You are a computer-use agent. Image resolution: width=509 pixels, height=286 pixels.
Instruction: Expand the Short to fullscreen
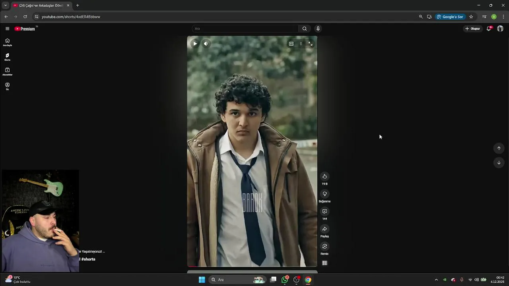311,44
